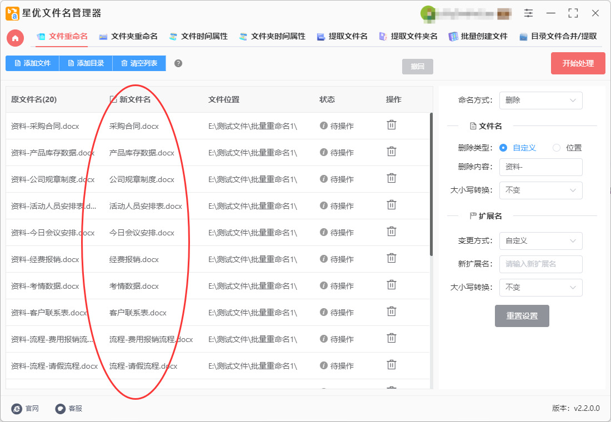Click status info icon for 客户联系表.docx

[323, 312]
